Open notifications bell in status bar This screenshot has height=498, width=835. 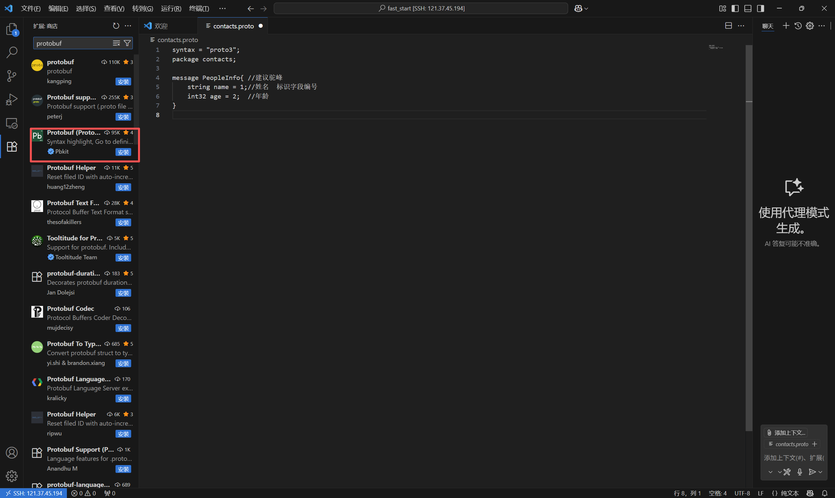pos(825,493)
